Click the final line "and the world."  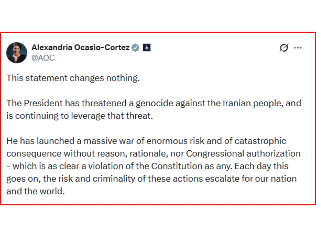click(x=36, y=191)
